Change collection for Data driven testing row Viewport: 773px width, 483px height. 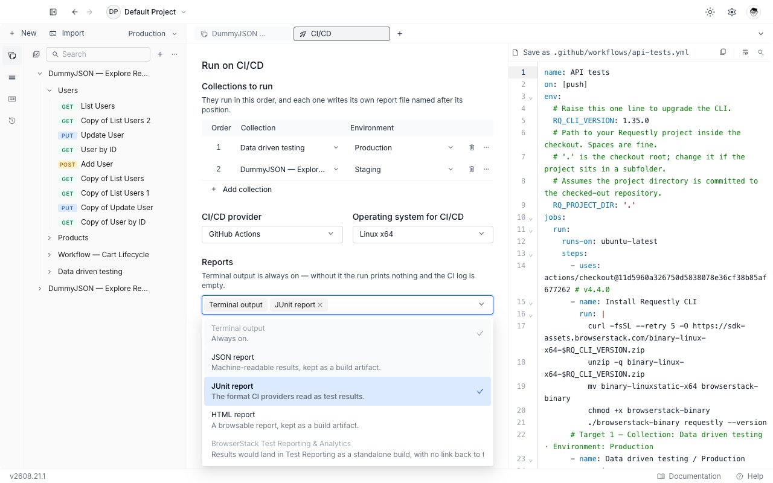pyautogui.click(x=289, y=147)
